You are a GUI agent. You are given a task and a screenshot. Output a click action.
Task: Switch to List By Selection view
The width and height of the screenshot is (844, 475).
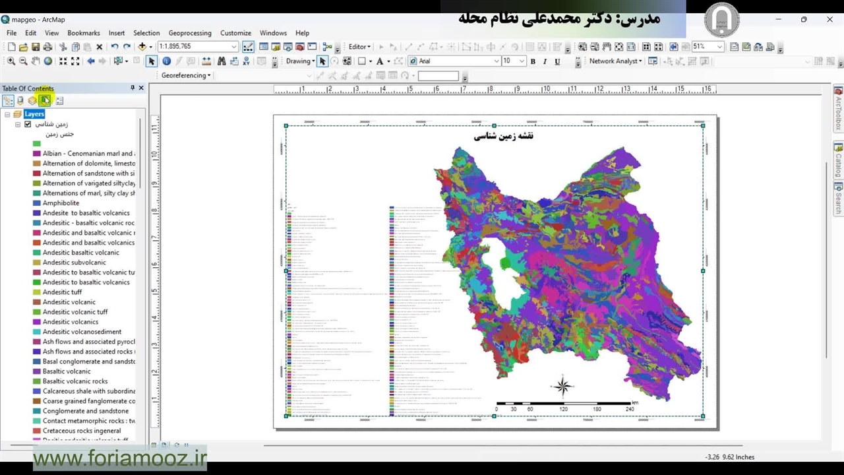[x=45, y=101]
